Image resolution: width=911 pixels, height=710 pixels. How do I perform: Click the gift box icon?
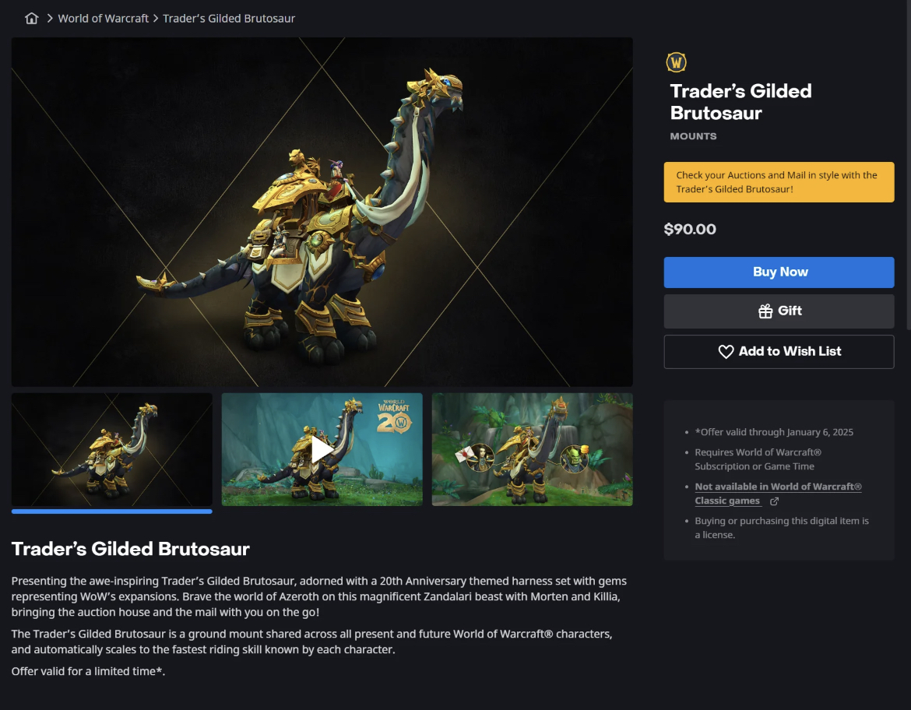[x=765, y=311]
